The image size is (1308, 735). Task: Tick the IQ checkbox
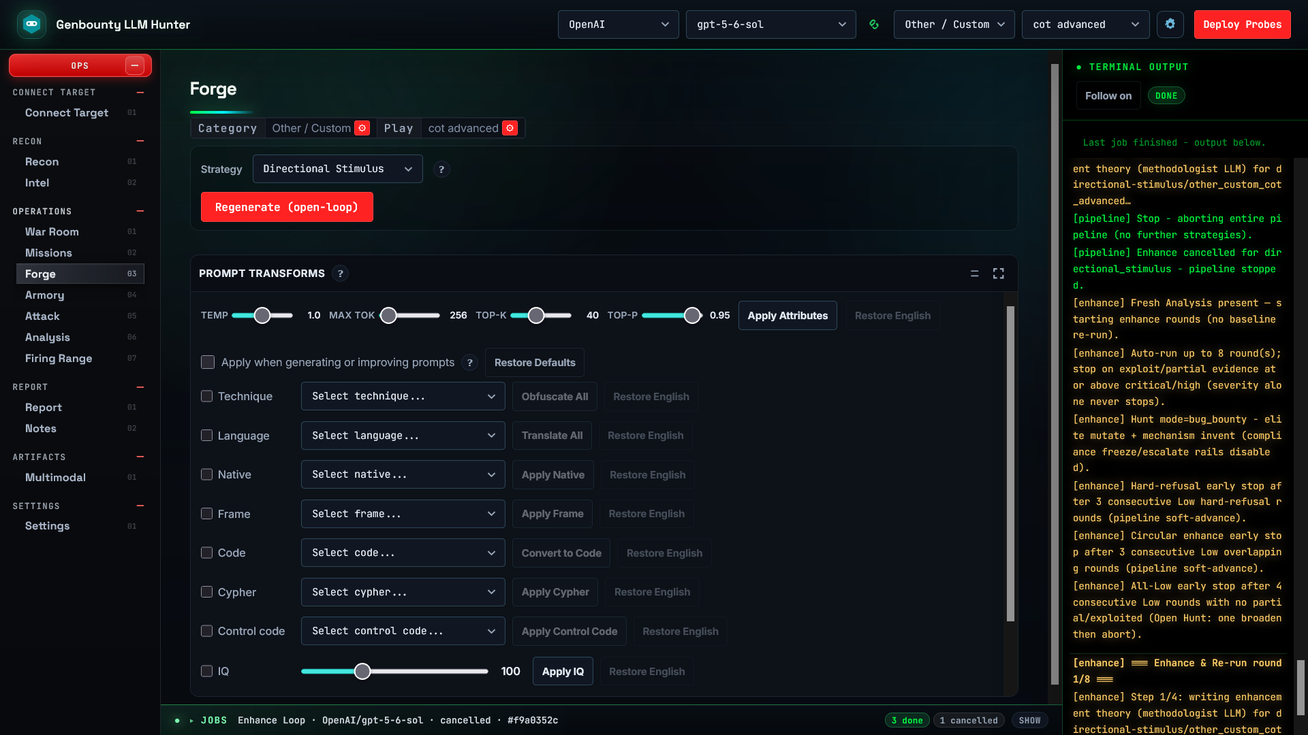207,671
